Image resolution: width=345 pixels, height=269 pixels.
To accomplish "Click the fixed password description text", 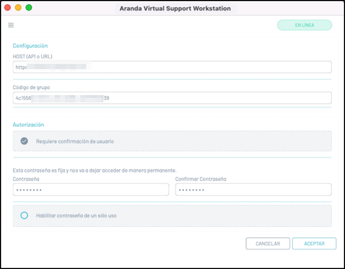I will pos(94,170).
